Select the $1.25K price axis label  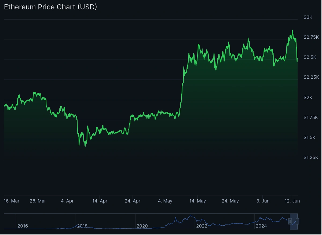pyautogui.click(x=311, y=157)
